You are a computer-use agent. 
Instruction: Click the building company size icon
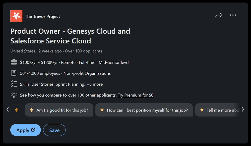[14, 73]
